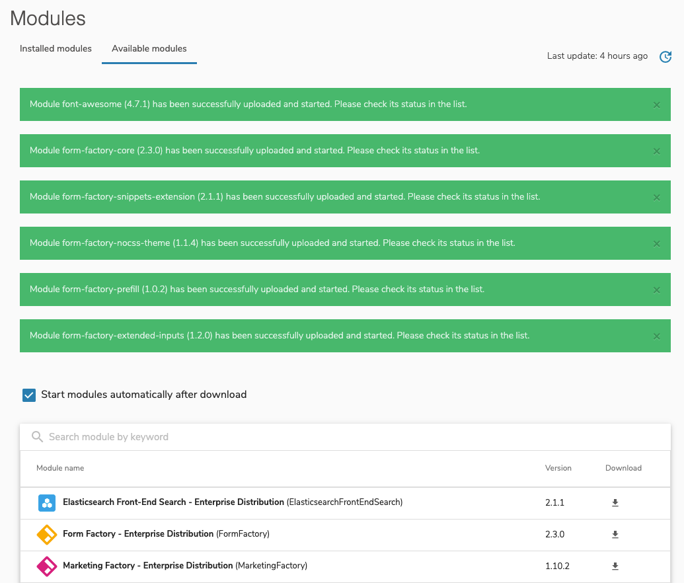Image resolution: width=684 pixels, height=583 pixels.
Task: Disable starting modules automatically after download
Action: point(28,395)
